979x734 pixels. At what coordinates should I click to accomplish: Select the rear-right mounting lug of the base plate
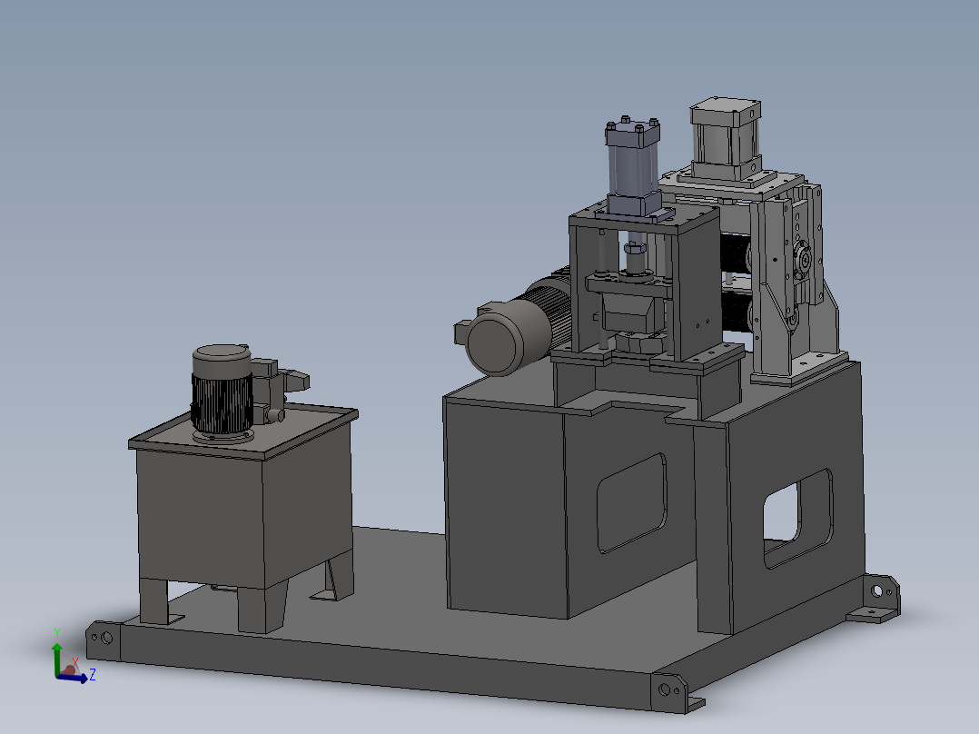point(878,597)
